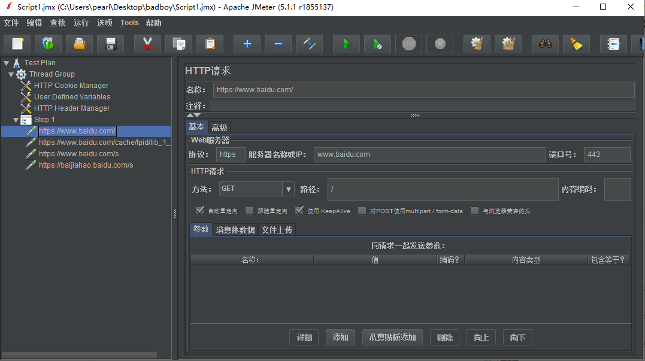This screenshot has width=645, height=361.
Task: Click the 详细 button
Action: click(x=304, y=338)
